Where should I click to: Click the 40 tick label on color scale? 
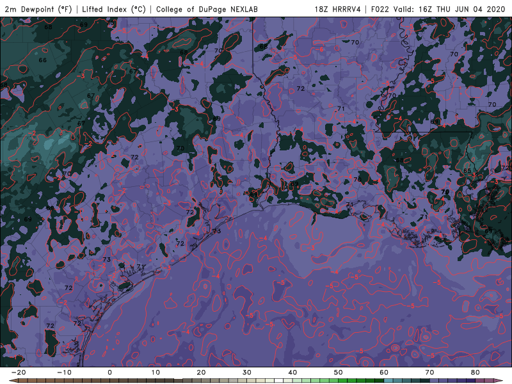292,372
